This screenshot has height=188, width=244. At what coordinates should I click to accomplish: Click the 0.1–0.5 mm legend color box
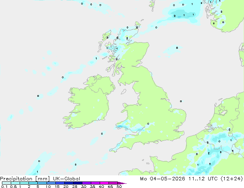point(7,183)
